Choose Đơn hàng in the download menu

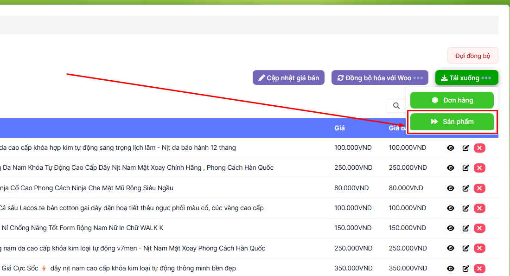[x=452, y=100]
